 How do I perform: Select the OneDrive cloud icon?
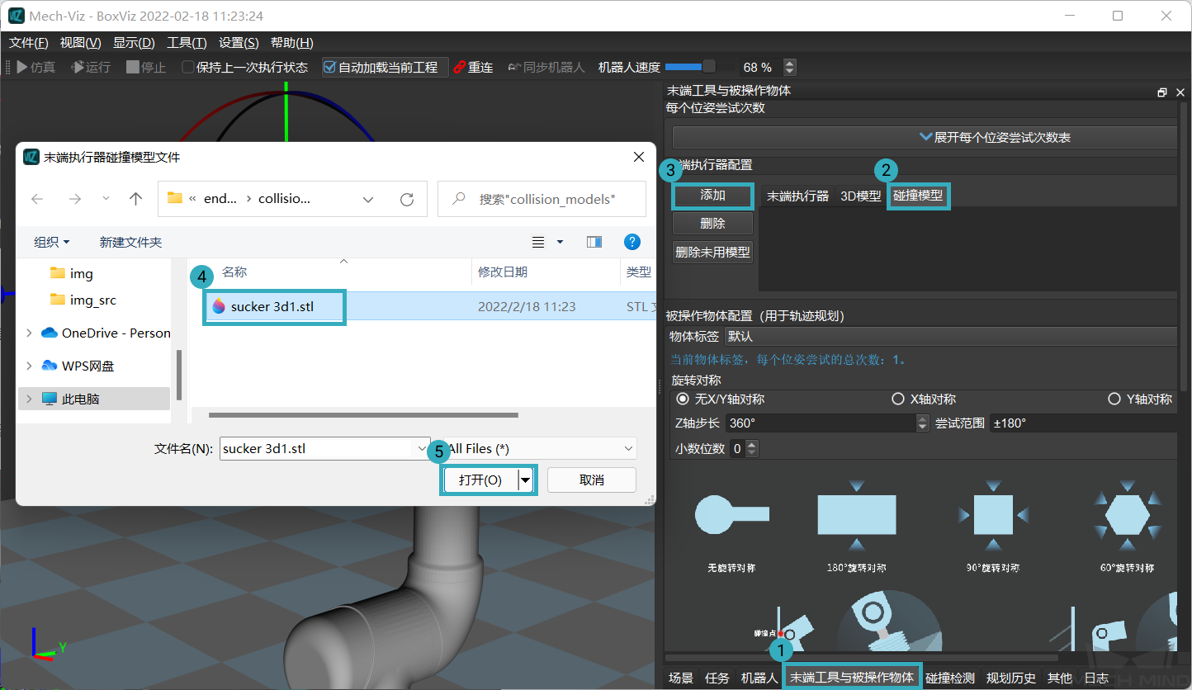[x=50, y=333]
